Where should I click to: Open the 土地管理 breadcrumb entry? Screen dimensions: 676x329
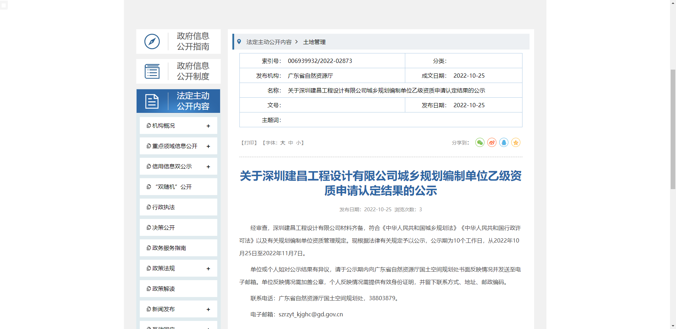[314, 42]
